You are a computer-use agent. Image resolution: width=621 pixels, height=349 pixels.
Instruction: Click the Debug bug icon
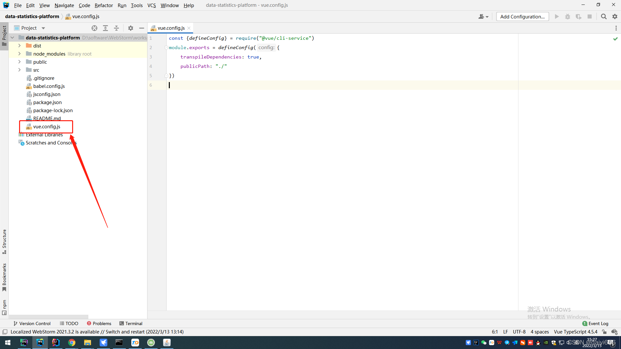[x=568, y=16]
